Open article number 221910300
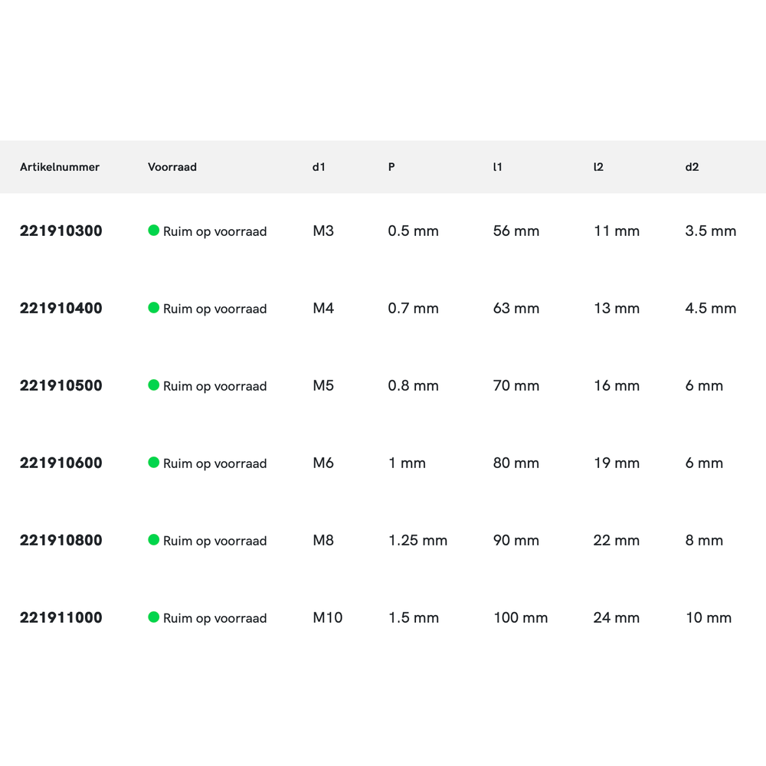 coord(61,231)
